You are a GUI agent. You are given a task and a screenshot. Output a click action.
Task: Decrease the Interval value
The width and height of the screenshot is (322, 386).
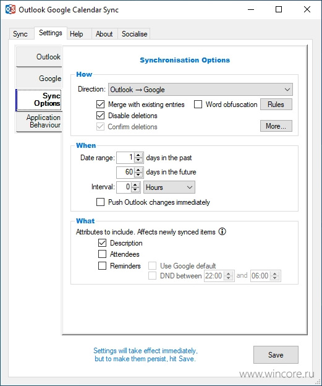[x=135, y=189]
